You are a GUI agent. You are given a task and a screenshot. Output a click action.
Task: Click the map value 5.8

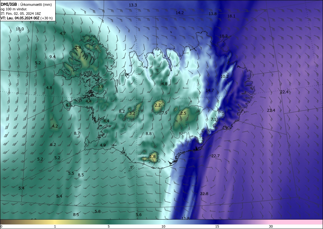98,211
